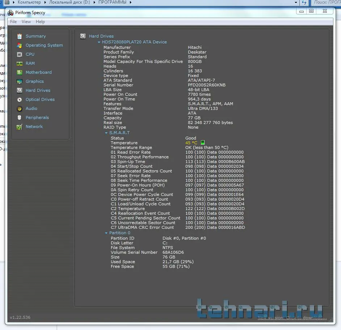This screenshot has width=341, height=330.
Task: Click the new version download link
Action: pos(292,318)
